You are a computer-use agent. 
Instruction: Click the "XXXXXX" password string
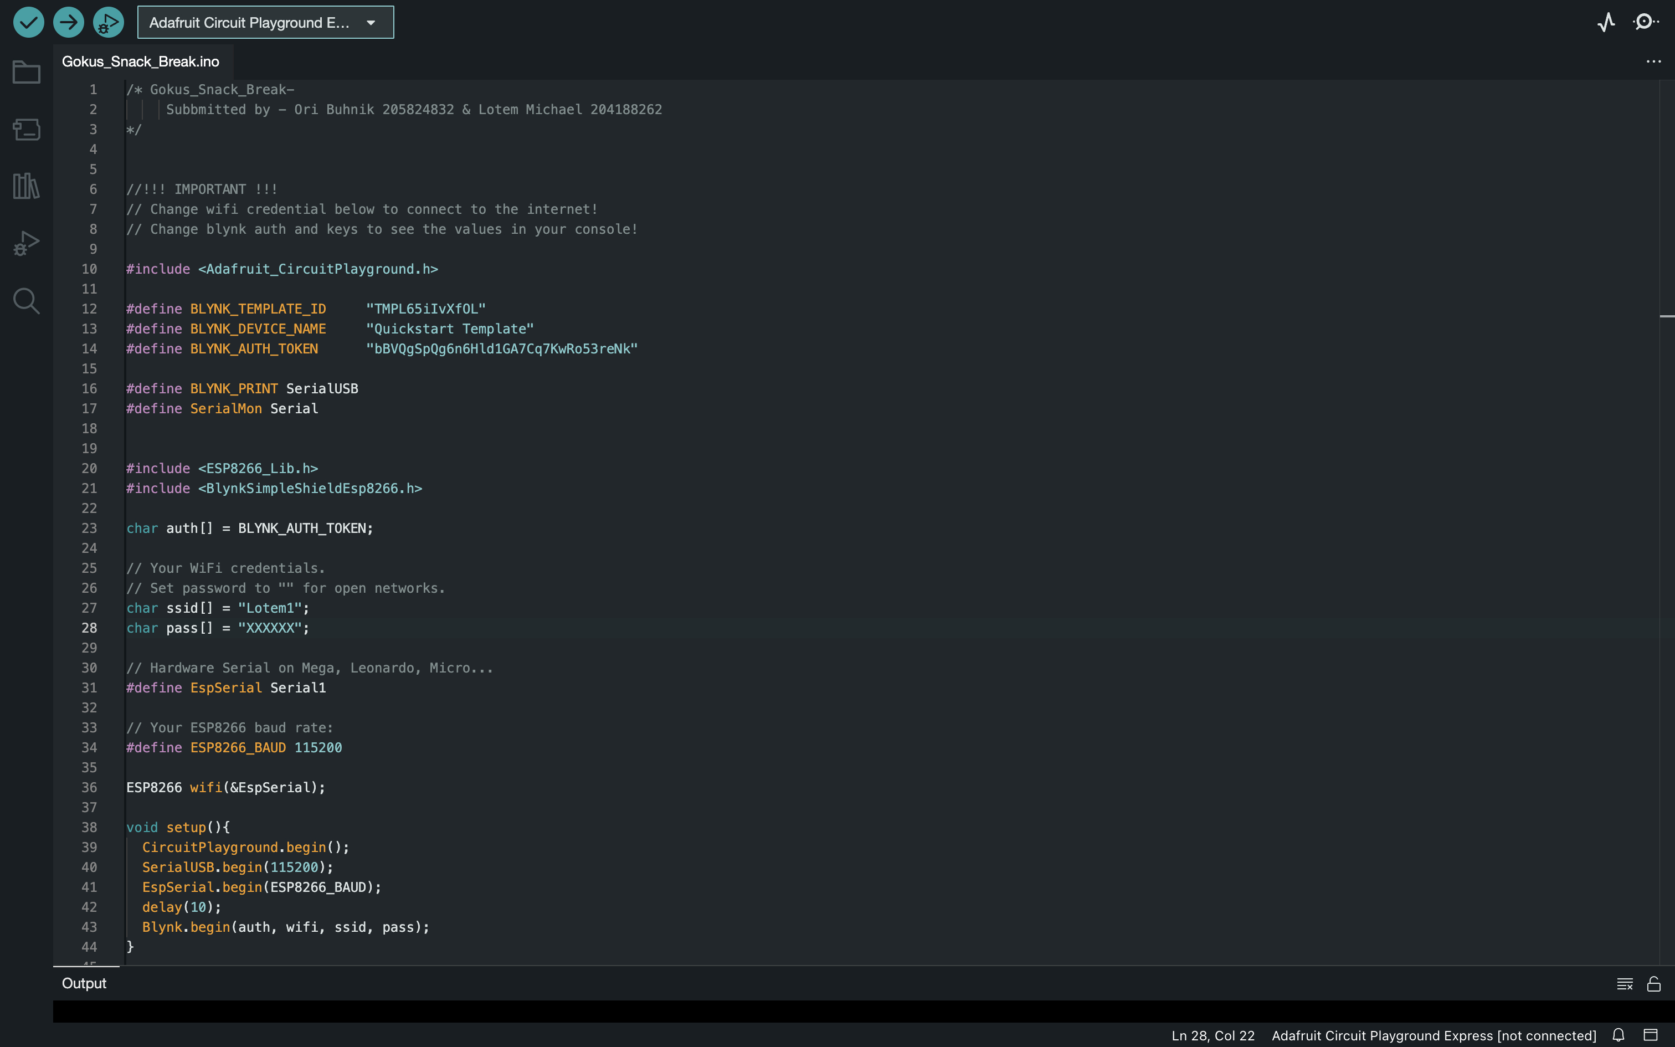(x=270, y=628)
